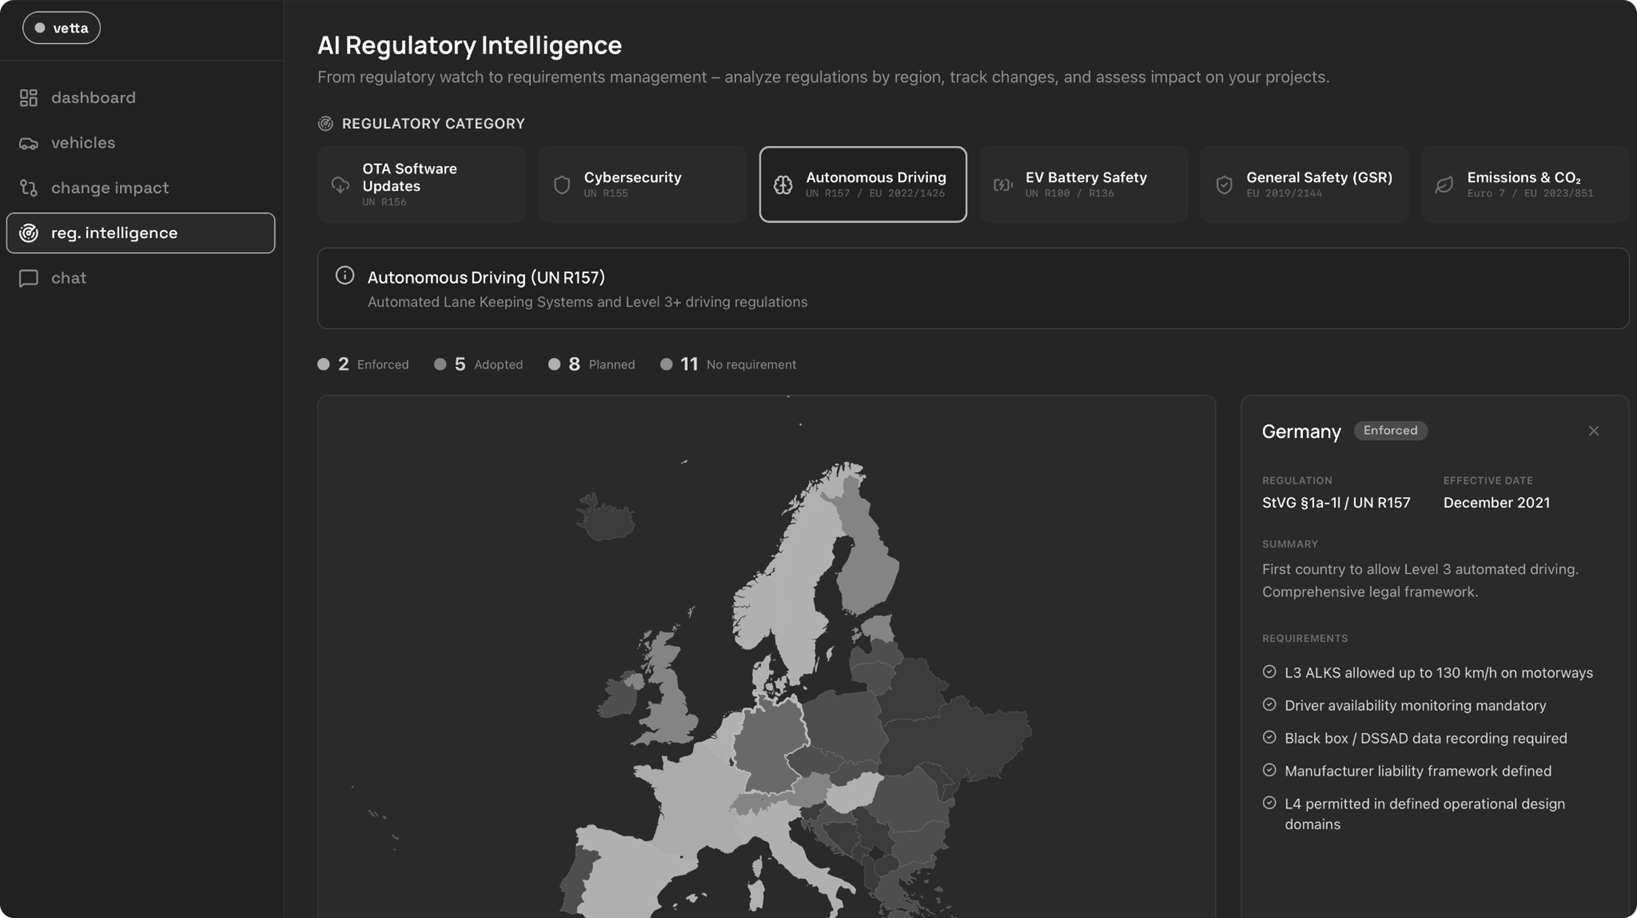Switch to General Safety (GSR) category
The height and width of the screenshot is (918, 1637).
coord(1304,185)
